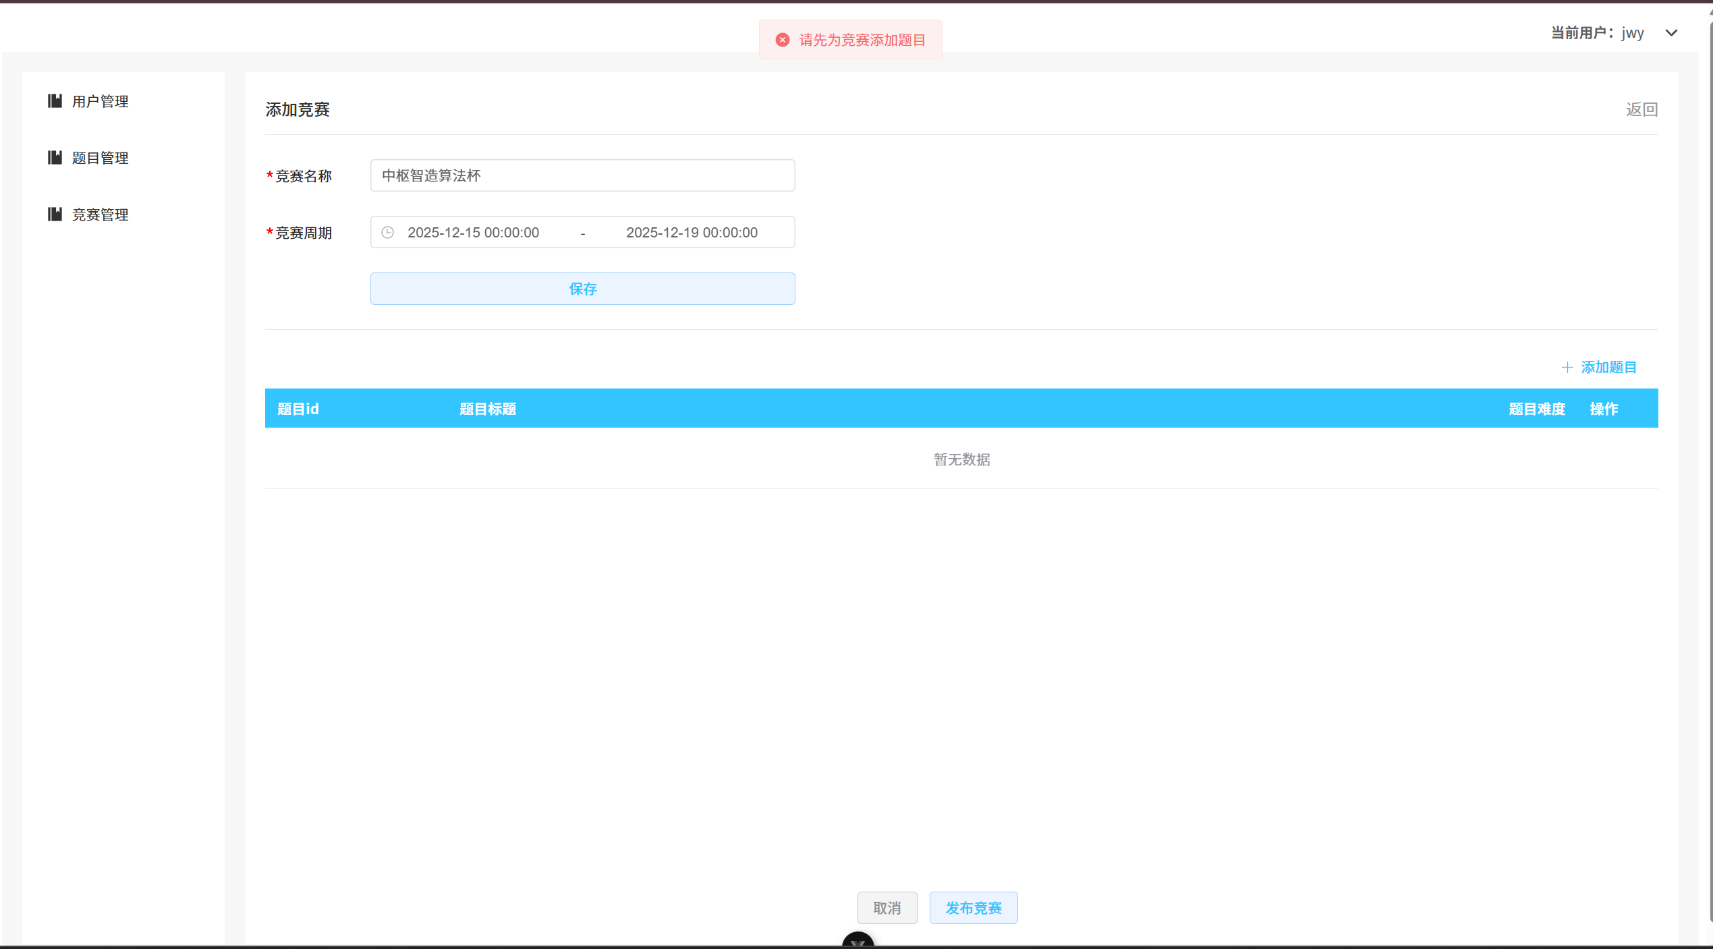Click the clock icon in the 竞赛周期 picker
Screen dimensions: 1713x949
click(x=387, y=232)
